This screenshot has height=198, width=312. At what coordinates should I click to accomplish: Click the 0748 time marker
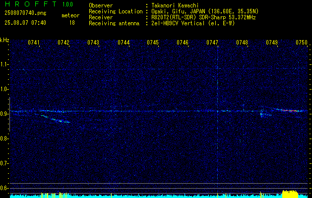(x=242, y=43)
